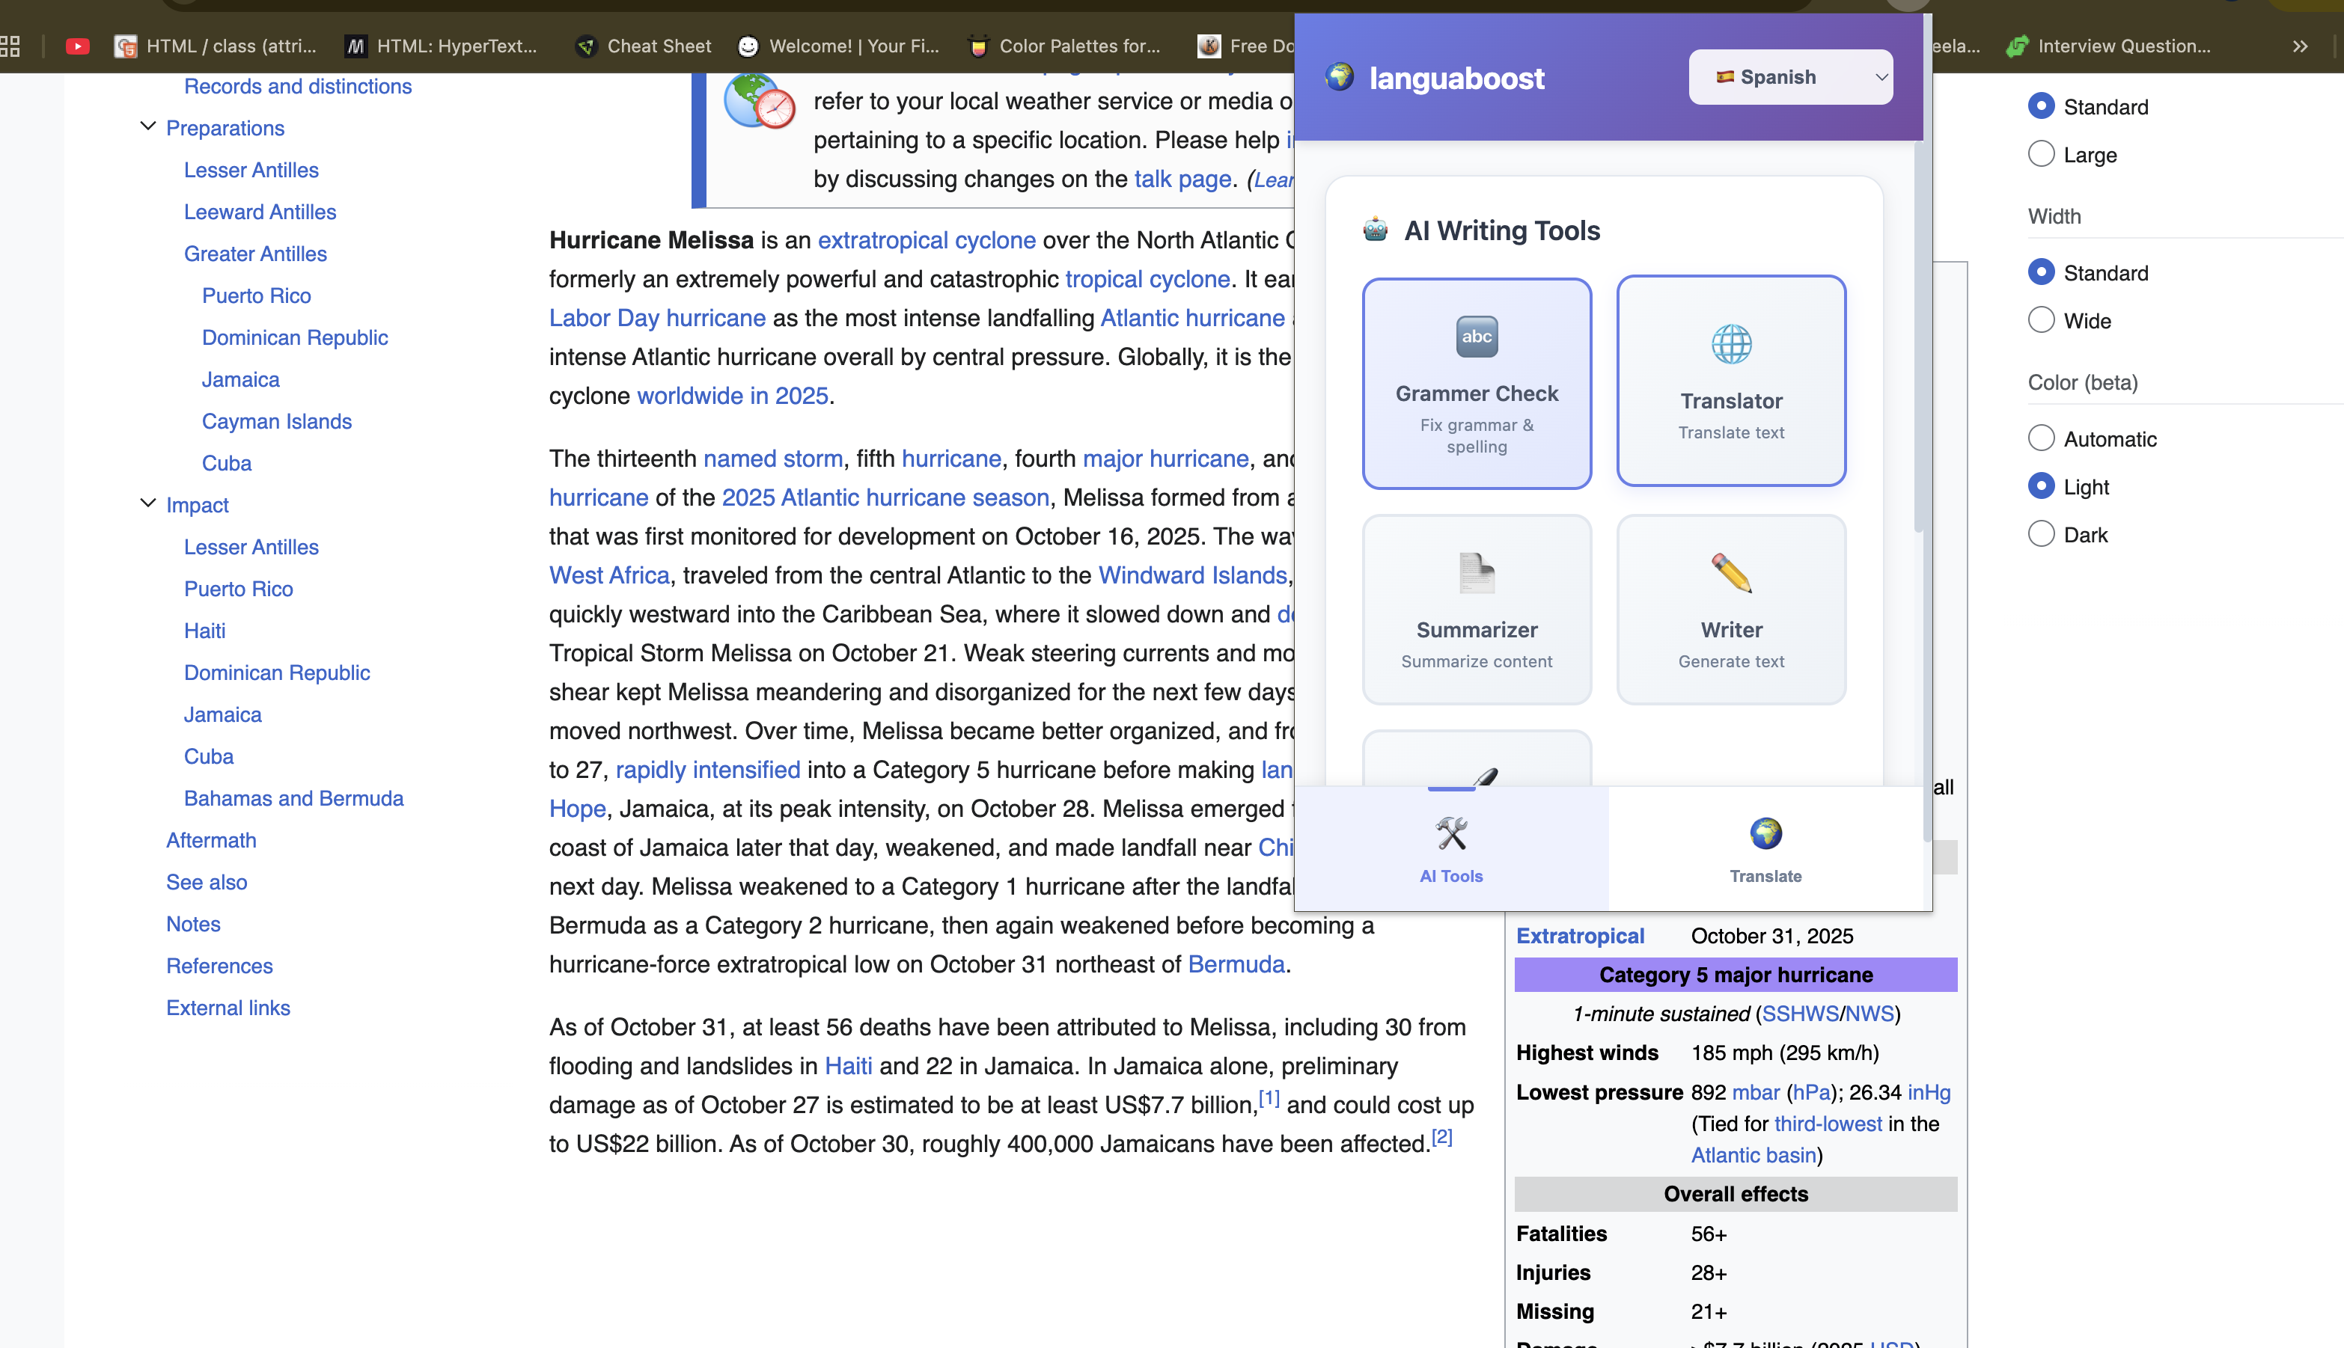Viewport: 2344px width, 1348px height.
Task: Click the Grammer Check abc icon
Action: pos(1477,336)
